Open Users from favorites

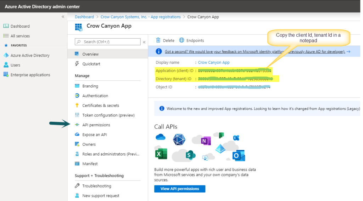pos(15,65)
